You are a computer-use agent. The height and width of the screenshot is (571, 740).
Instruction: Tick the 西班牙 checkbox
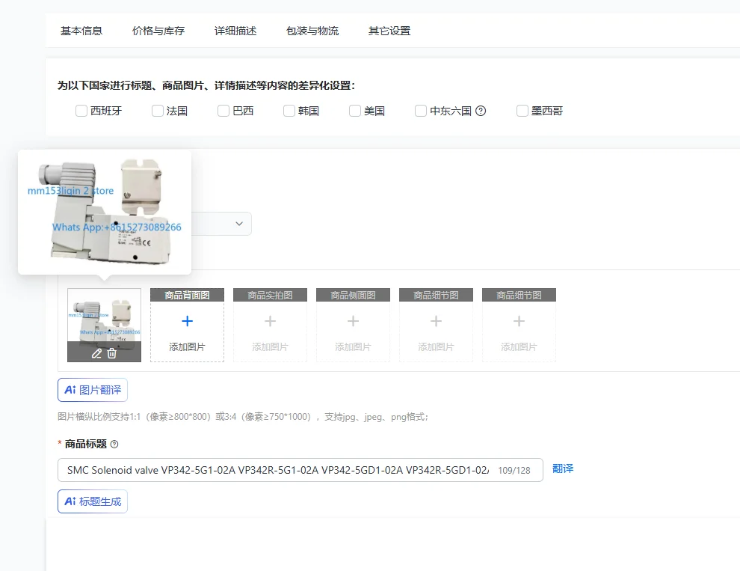(81, 111)
